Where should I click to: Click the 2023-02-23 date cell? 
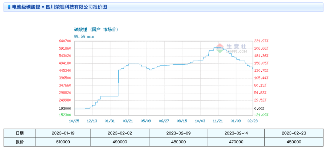pyautogui.click(x=294, y=133)
